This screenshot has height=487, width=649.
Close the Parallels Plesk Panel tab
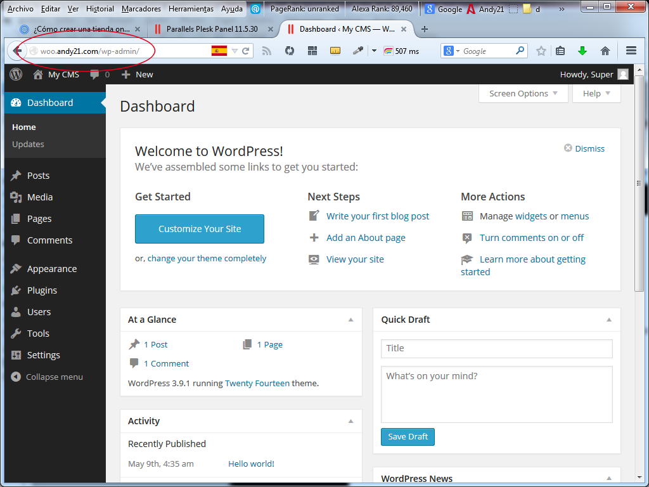(x=270, y=29)
